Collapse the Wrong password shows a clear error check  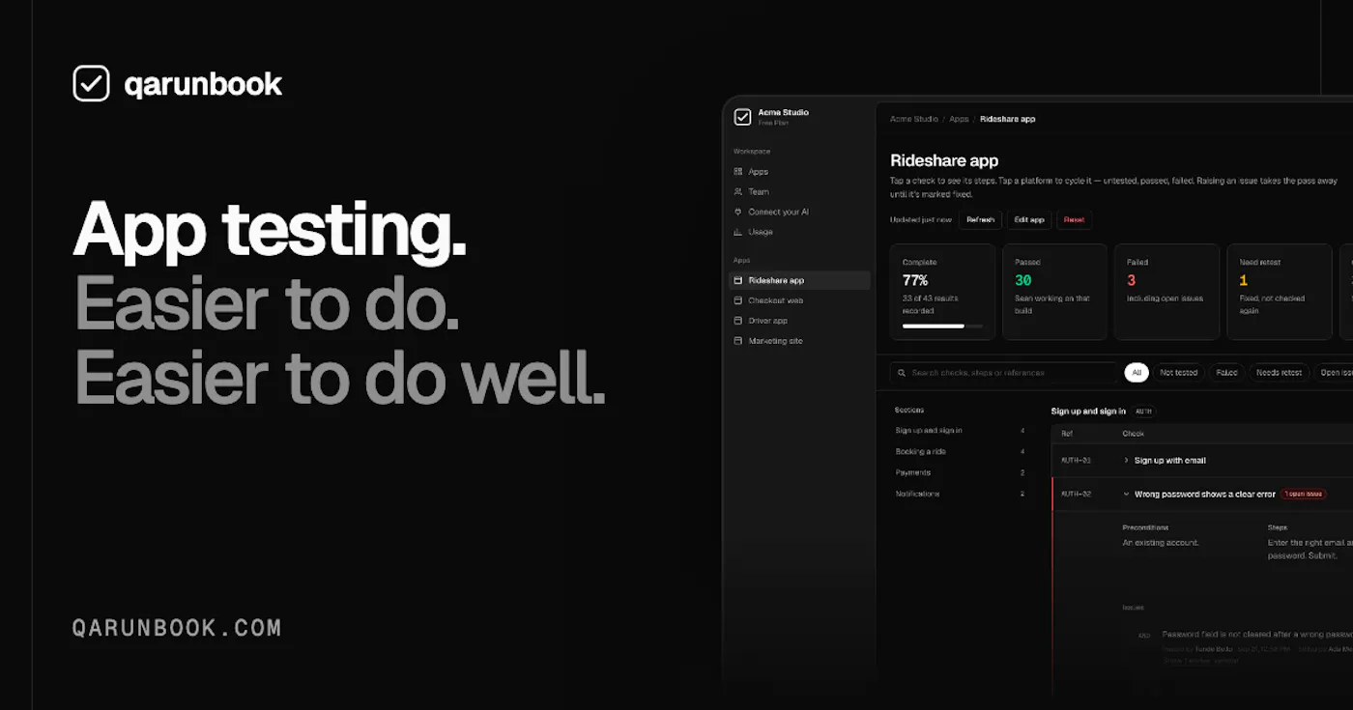pyautogui.click(x=1127, y=495)
